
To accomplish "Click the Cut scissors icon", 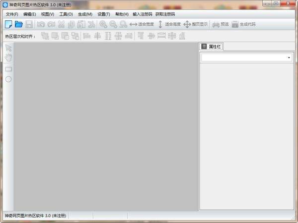I will [61, 24].
